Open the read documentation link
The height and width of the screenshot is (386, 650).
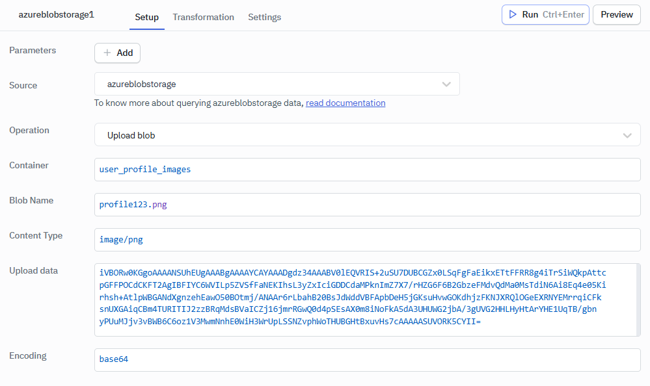click(345, 103)
